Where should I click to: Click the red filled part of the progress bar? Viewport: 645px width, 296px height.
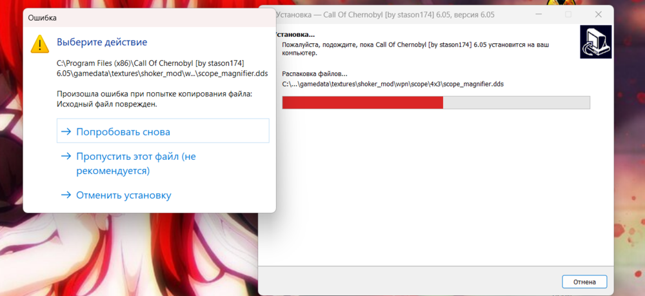[362, 103]
